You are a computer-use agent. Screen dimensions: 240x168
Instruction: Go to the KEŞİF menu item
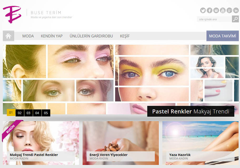(125, 36)
